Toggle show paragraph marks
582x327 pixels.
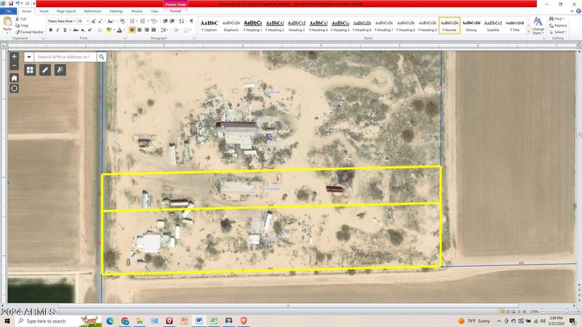(191, 22)
